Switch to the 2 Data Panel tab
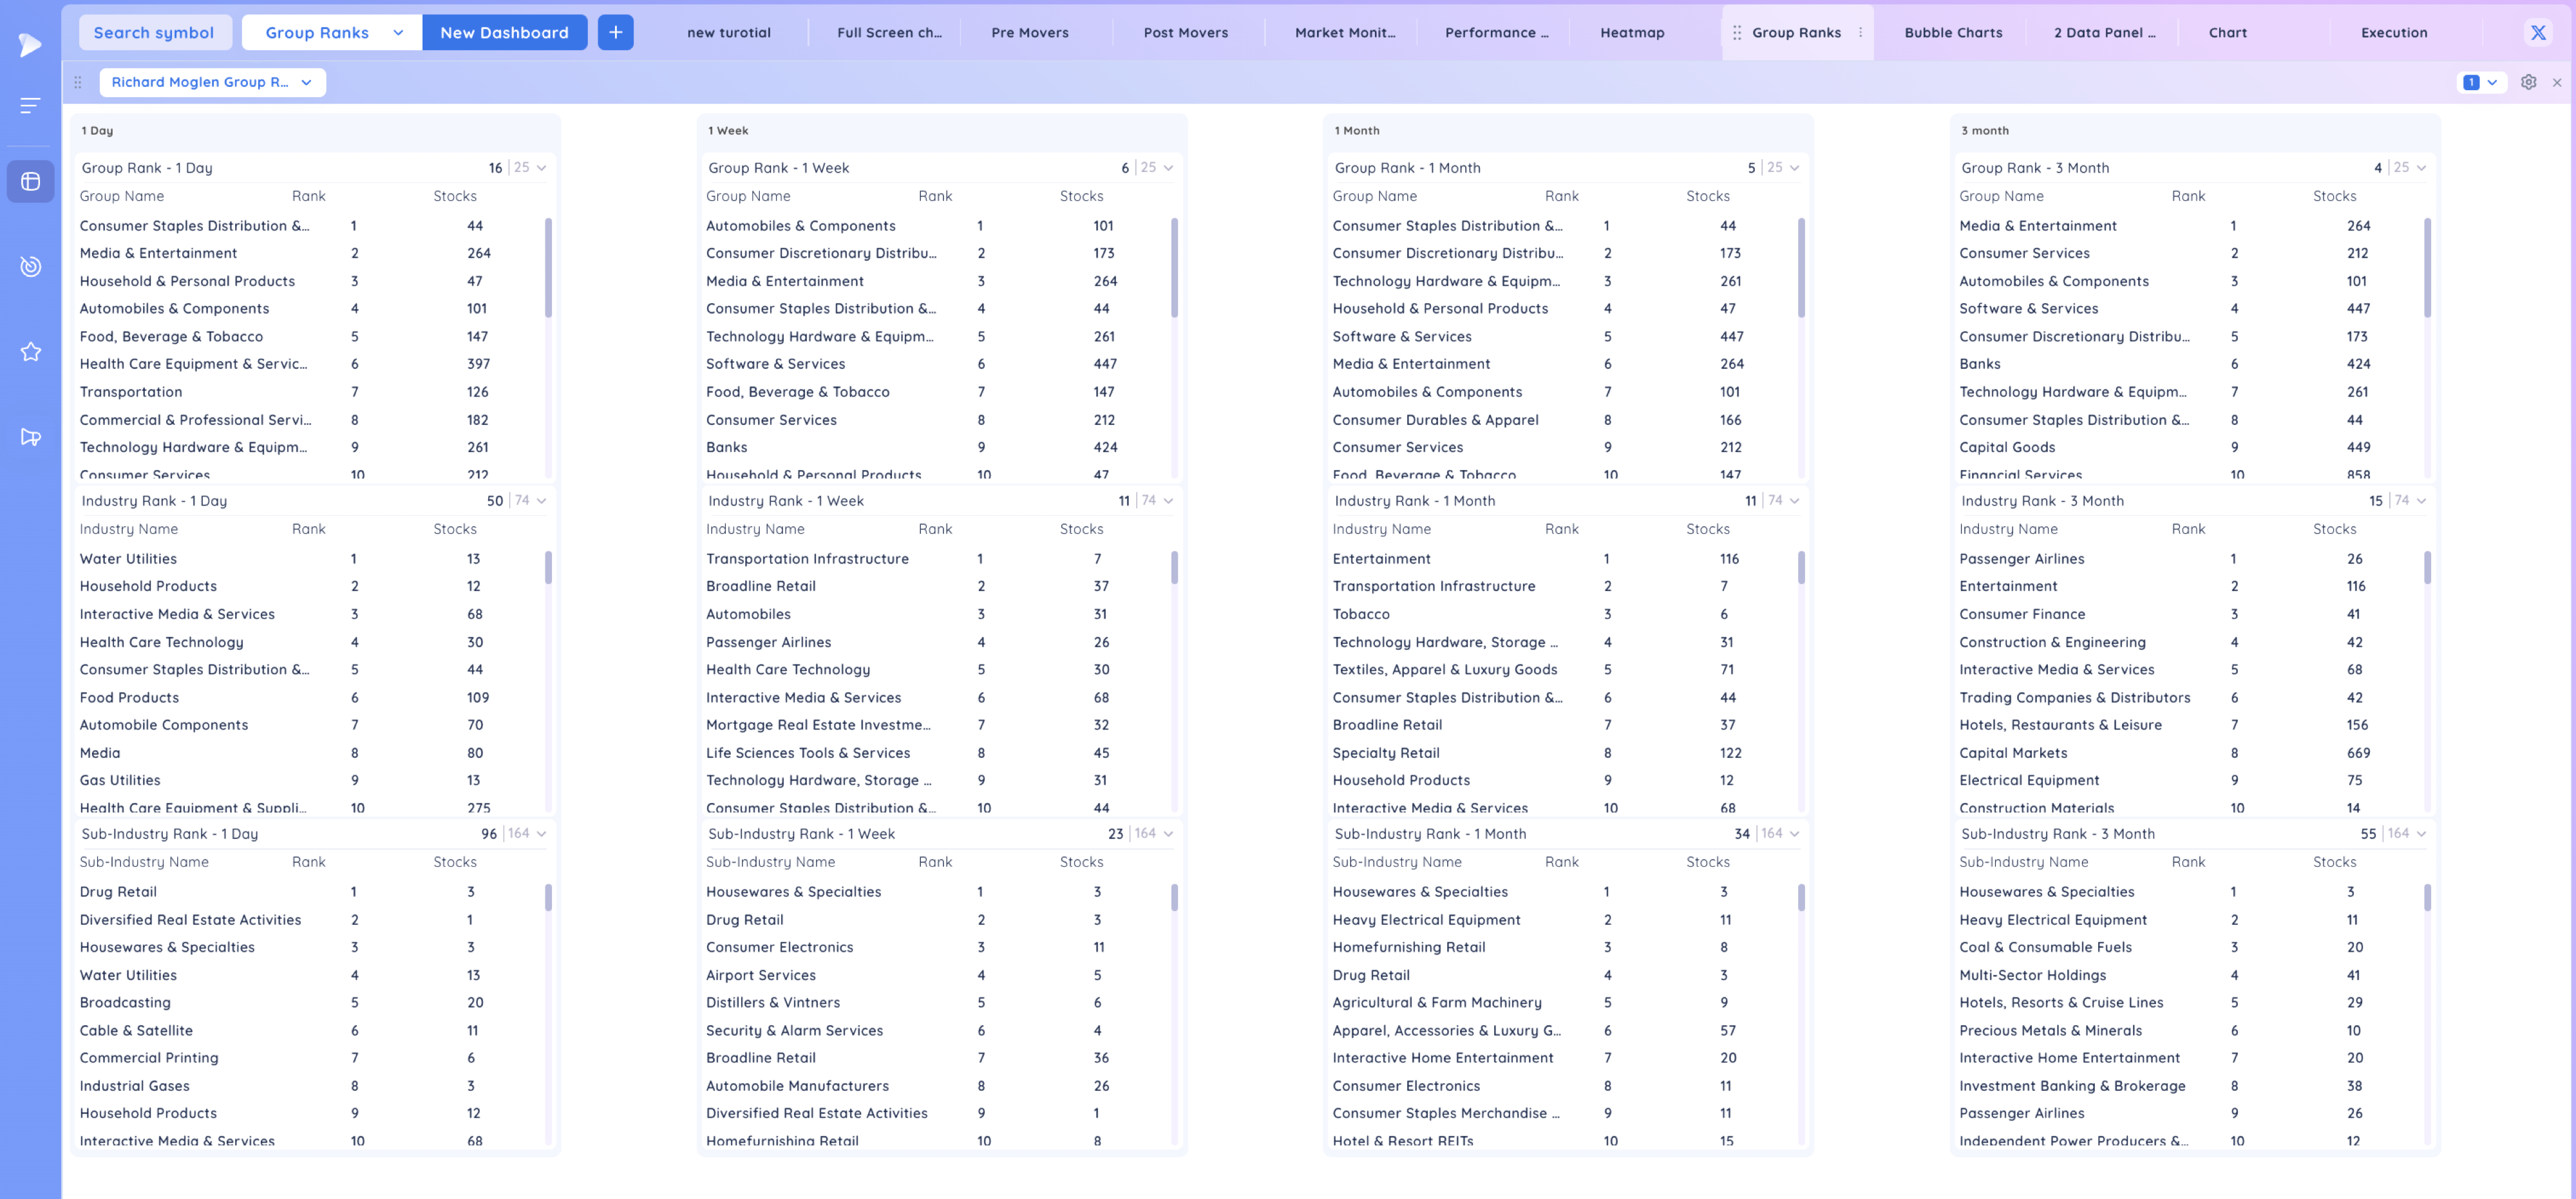2576x1199 pixels. 2104,32
